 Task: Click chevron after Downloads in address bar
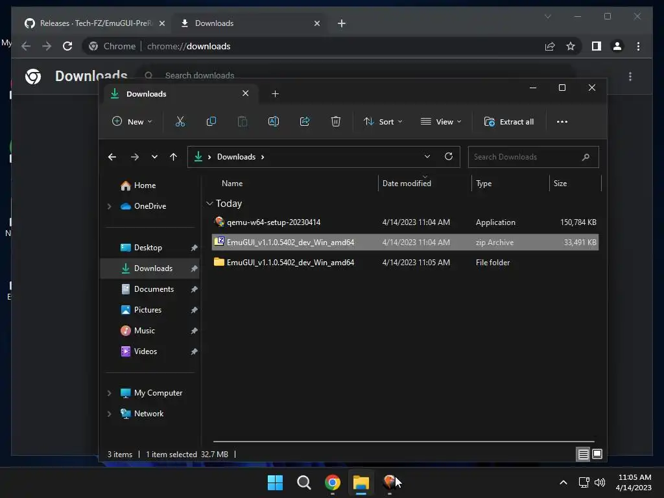[263, 157]
